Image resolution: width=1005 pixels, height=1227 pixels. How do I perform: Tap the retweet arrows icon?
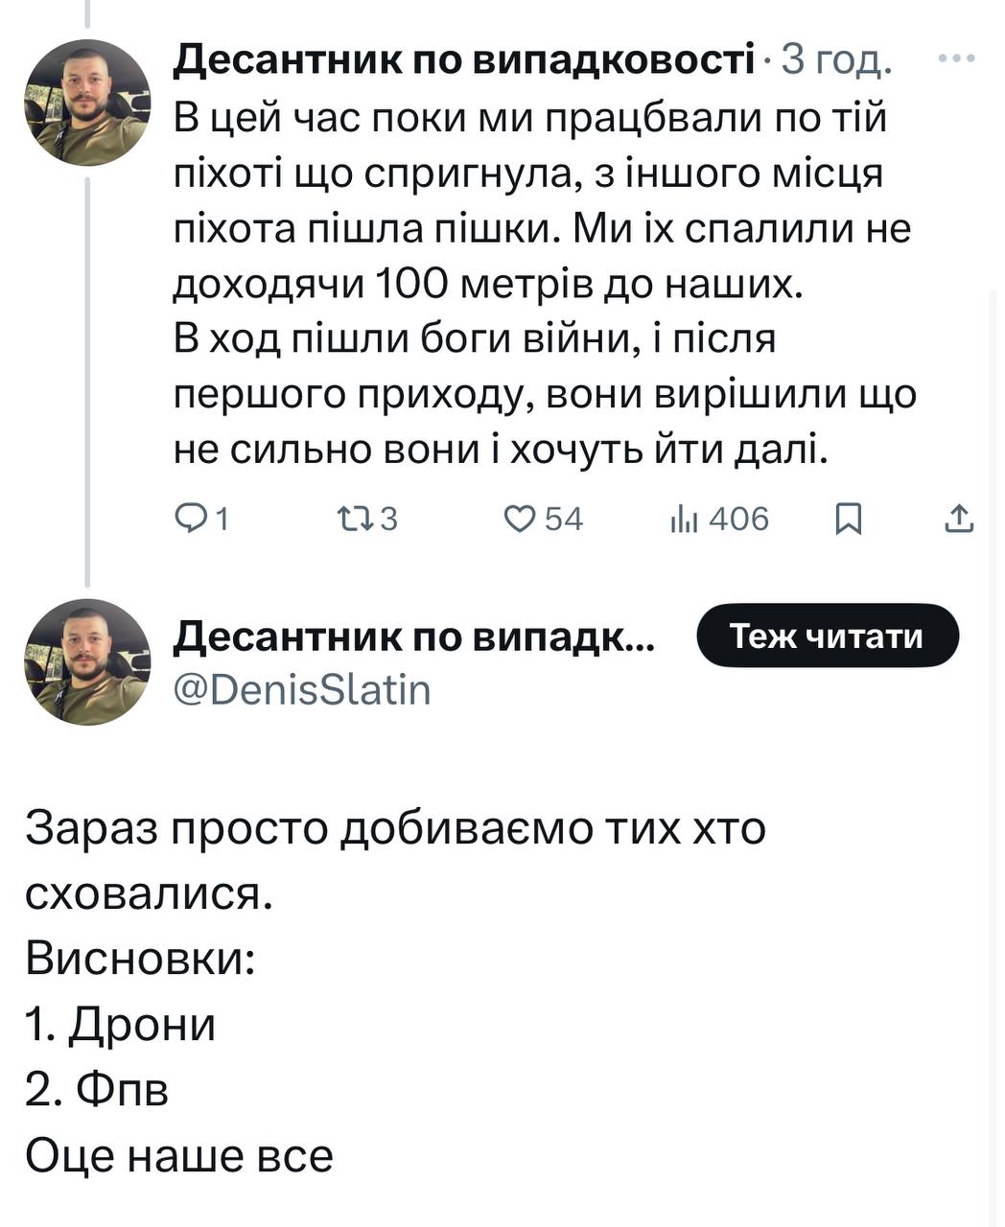pos(358,520)
